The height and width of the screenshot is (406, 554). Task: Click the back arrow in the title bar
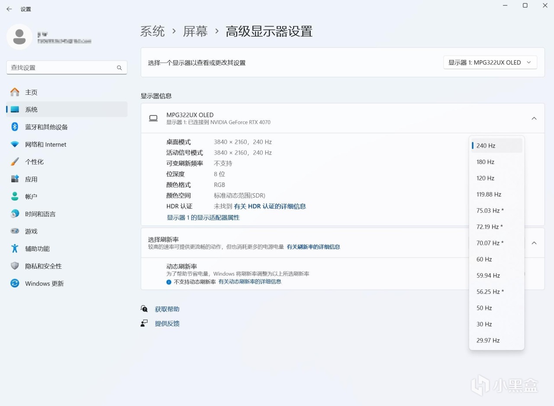(x=9, y=9)
